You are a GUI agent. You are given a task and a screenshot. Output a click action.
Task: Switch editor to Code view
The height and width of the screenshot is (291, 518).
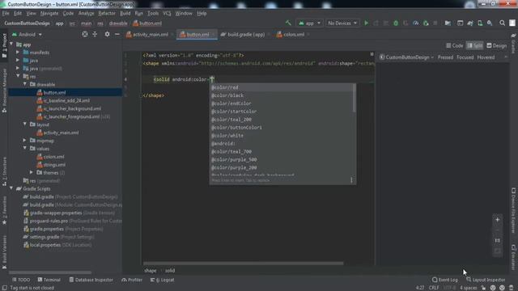pyautogui.click(x=455, y=45)
